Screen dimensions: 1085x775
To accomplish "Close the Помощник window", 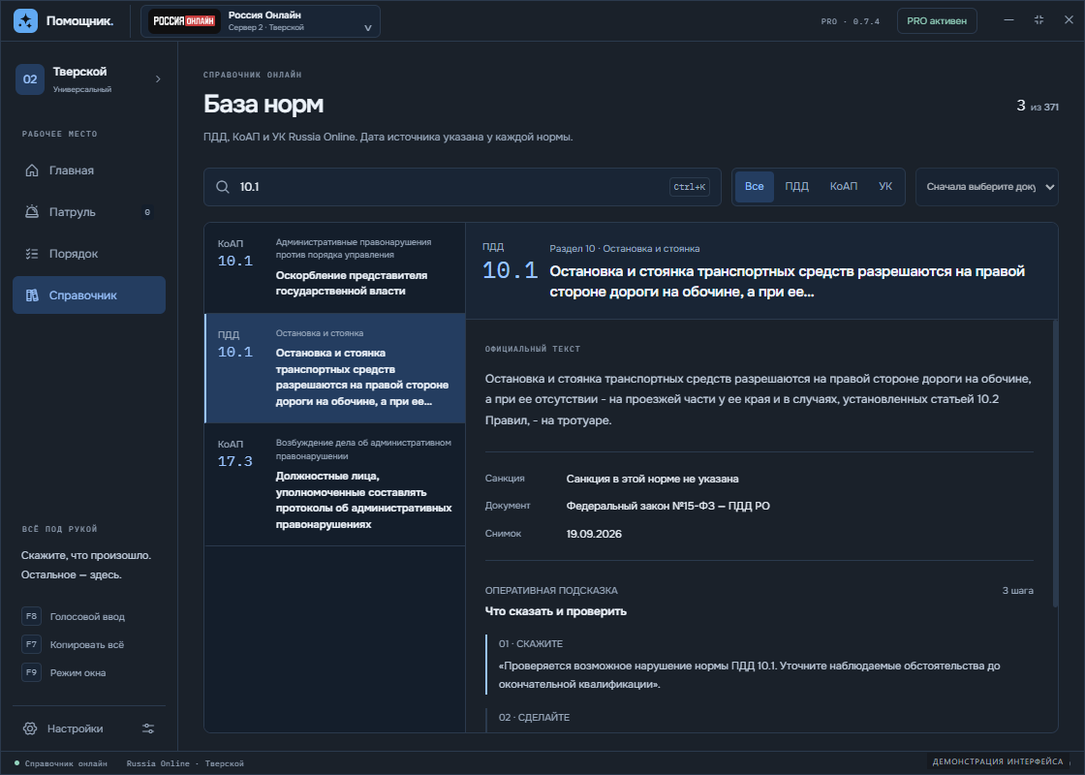I will click(1069, 20).
